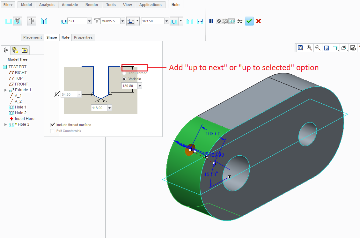Expand the Extrude 1 tree node

point(5,90)
